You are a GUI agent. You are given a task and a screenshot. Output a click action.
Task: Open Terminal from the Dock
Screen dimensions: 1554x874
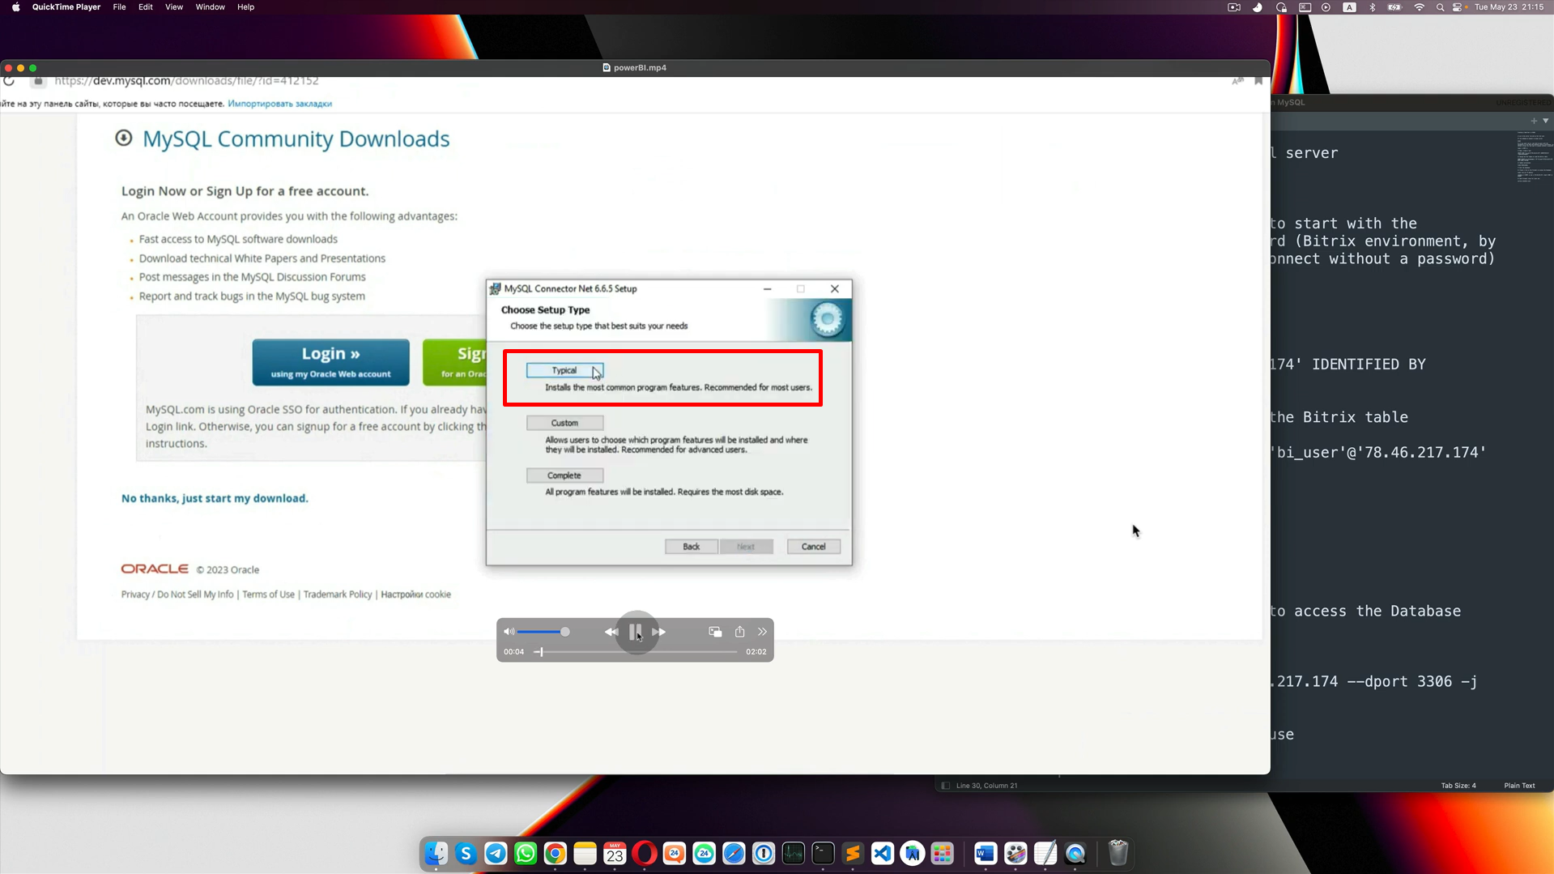(823, 854)
